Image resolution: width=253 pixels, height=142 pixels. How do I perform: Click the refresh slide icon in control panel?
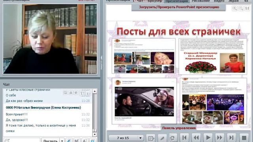tap(173, 138)
